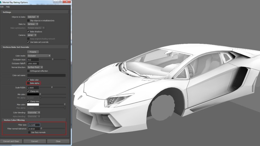Toggle the Clamp max checkbox

pyautogui.click(x=28, y=101)
